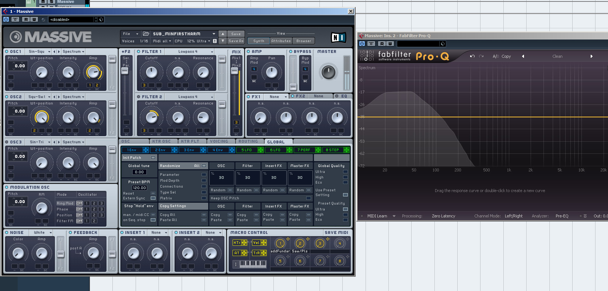Screen dimensions: 608x291
Task: Click the R button in FabFilter Pro-Q window
Action: coord(382,43)
